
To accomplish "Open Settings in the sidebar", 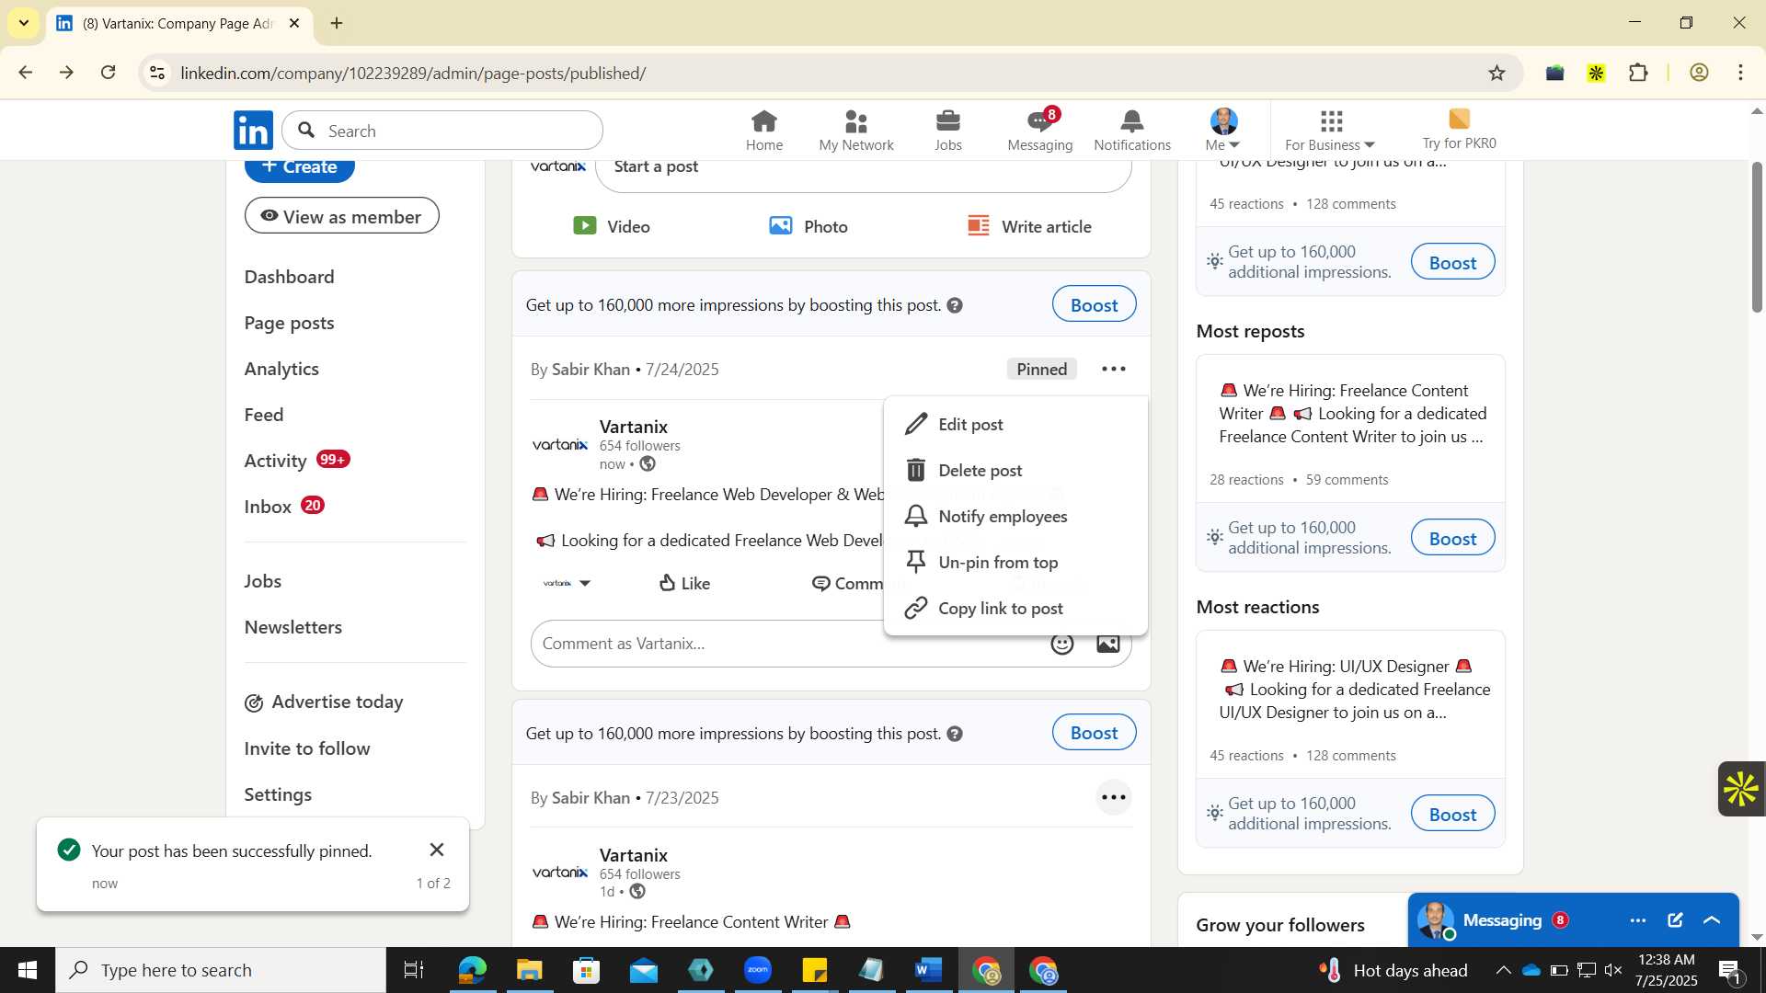I will pyautogui.click(x=278, y=794).
